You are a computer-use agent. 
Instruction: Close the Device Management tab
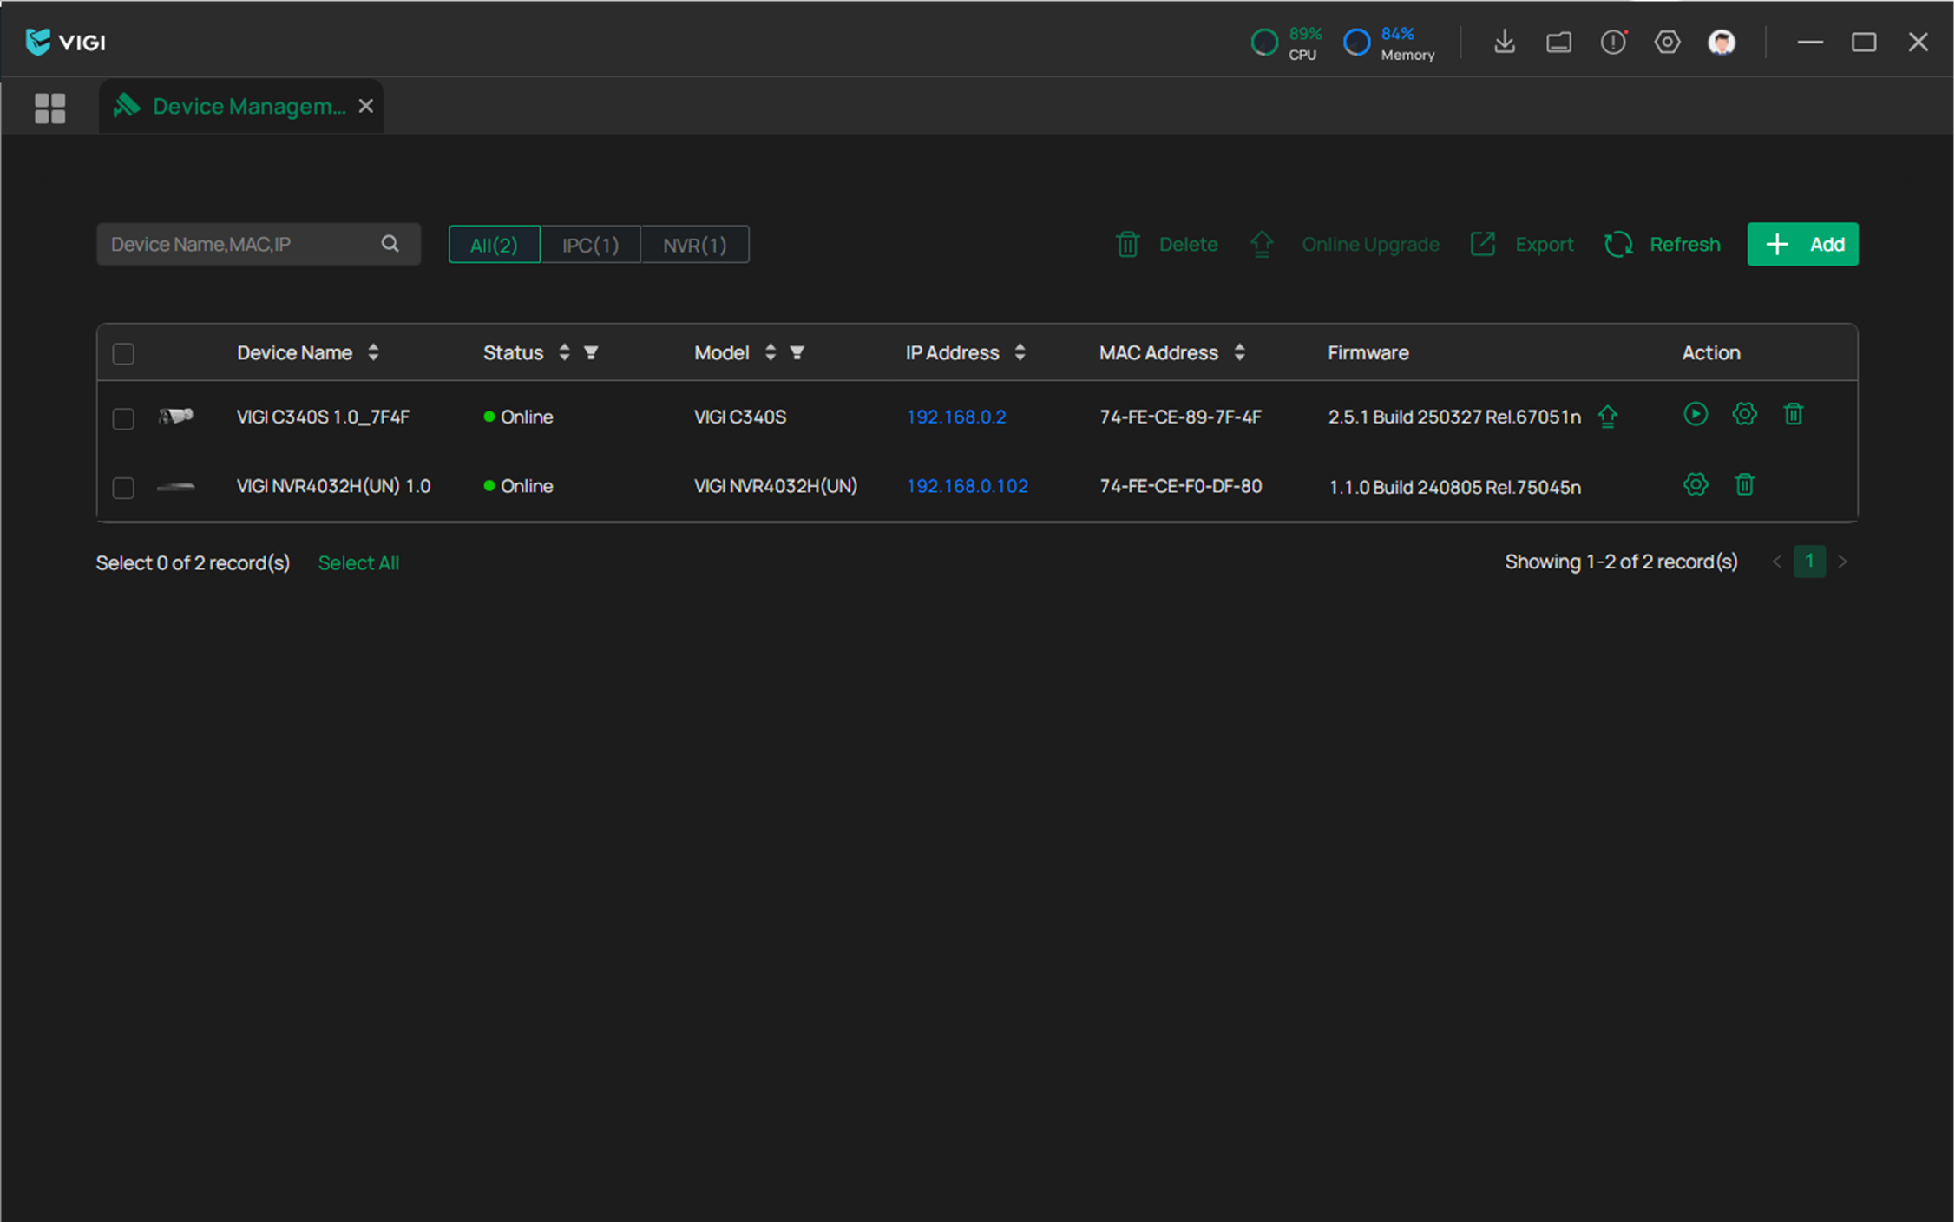coord(366,106)
